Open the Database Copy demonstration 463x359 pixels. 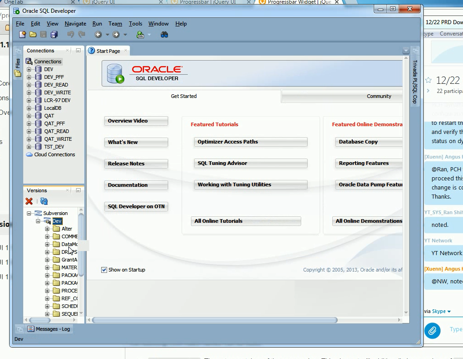tap(369, 142)
